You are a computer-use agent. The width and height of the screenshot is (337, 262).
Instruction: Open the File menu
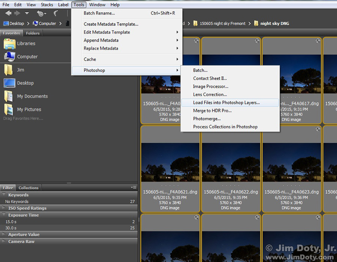6,4
